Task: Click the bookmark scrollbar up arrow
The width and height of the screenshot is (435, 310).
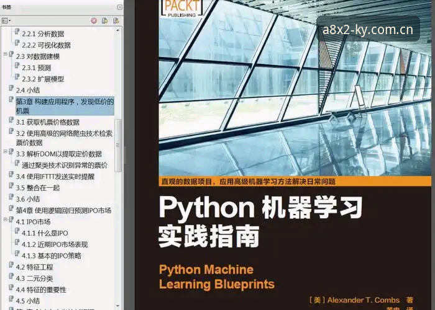Action: coord(118,30)
